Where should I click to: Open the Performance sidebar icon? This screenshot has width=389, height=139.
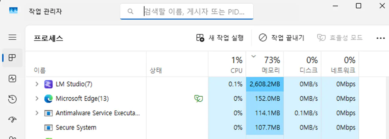[x=13, y=79]
